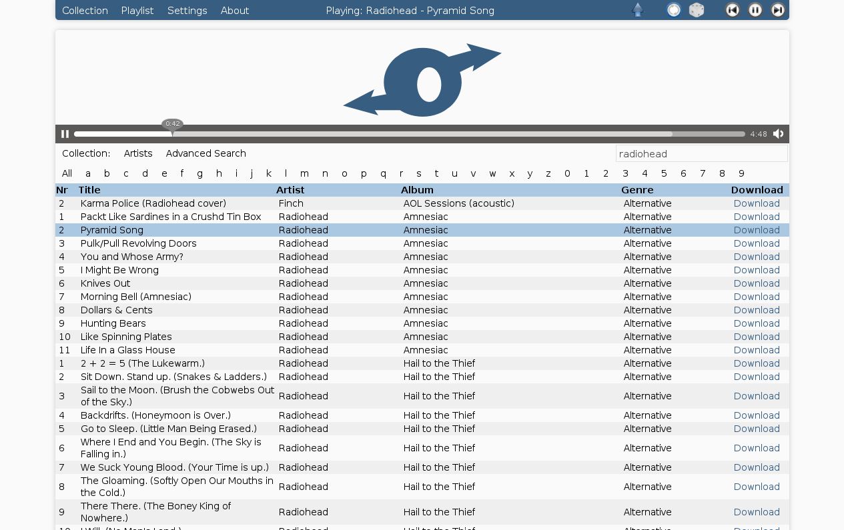844x530 pixels.
Task: Filter artists starting with letter R
Action: click(401, 173)
